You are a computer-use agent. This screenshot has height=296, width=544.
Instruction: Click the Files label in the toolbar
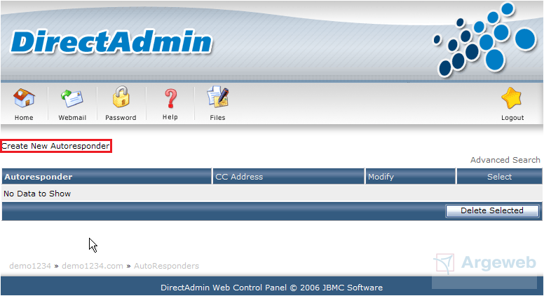[x=217, y=118]
